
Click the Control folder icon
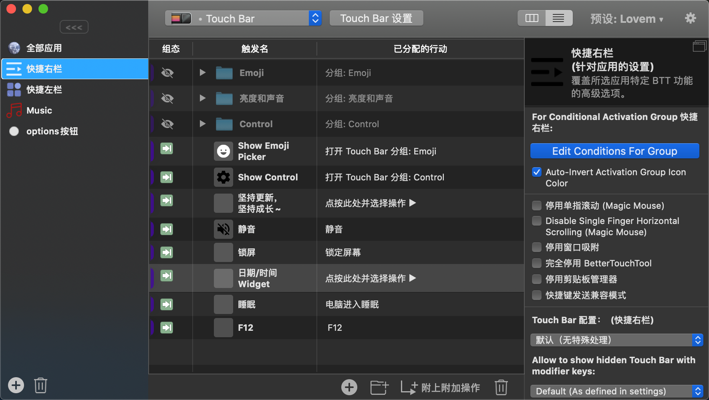(x=224, y=124)
